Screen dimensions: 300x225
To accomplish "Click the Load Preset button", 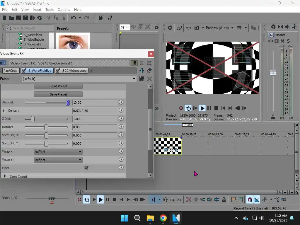I will pyautogui.click(x=58, y=86).
